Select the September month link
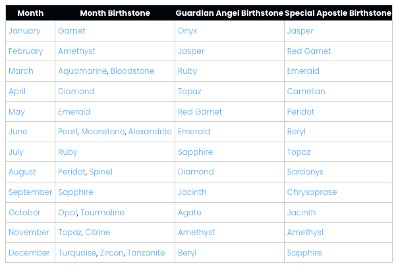Image resolution: width=396 pixels, height=272 pixels. (30, 192)
